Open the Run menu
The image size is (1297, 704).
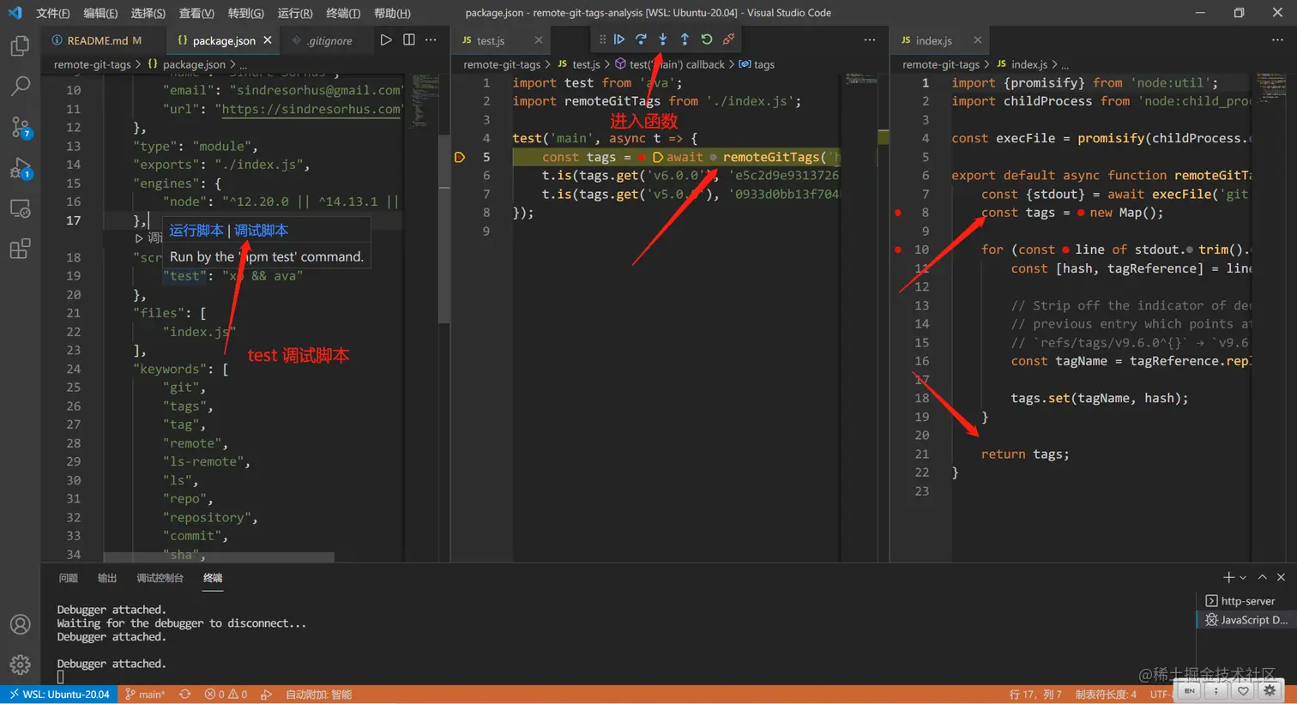pyautogui.click(x=294, y=13)
